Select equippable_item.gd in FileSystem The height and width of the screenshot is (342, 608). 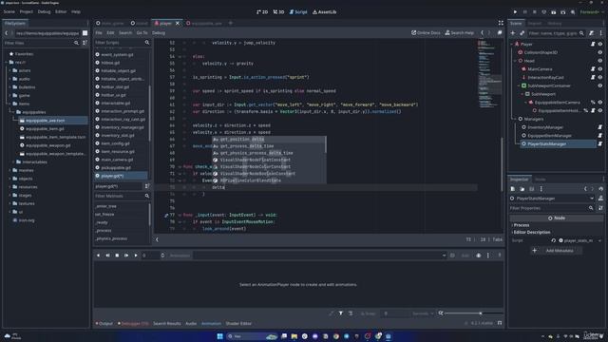(x=45, y=129)
